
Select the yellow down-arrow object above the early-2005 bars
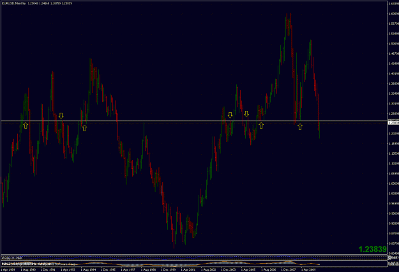pyautogui.click(x=246, y=114)
